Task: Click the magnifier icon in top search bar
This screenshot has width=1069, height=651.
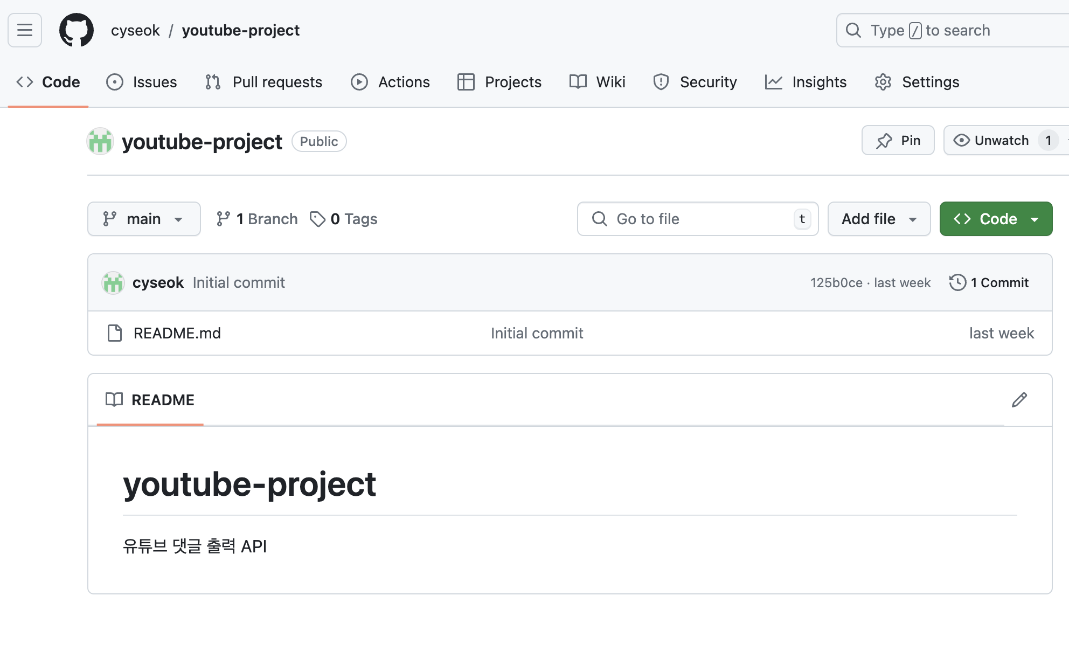Action: point(853,30)
